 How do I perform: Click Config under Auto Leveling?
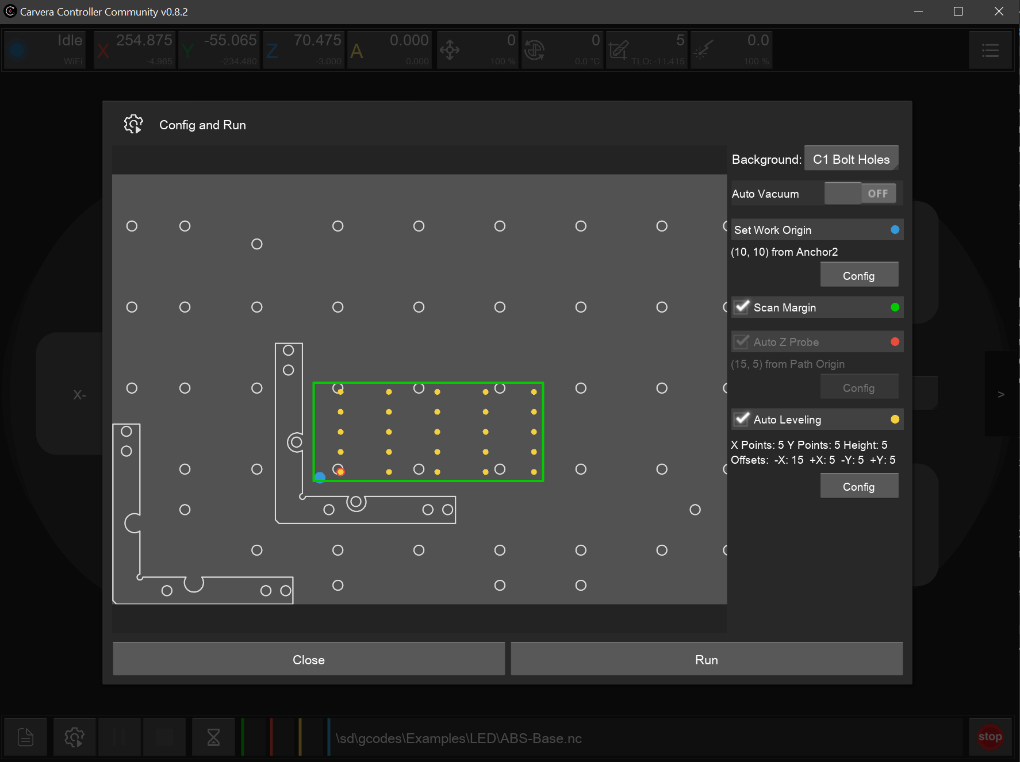point(858,486)
